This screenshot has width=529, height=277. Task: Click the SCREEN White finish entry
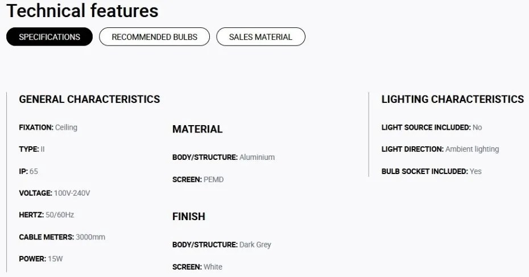(x=197, y=267)
